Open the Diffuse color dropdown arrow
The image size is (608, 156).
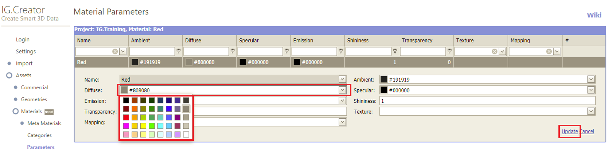coord(342,90)
